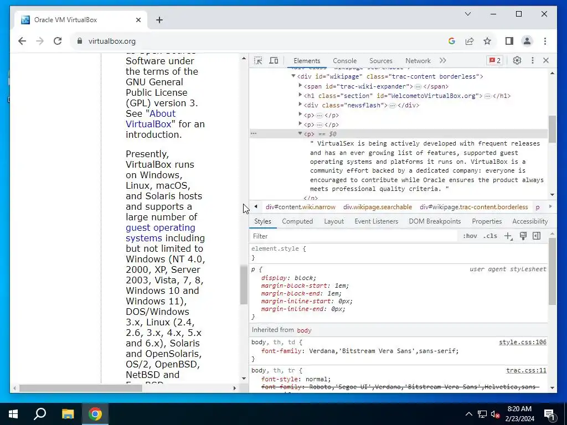Click the styles Filter input field

click(354, 236)
